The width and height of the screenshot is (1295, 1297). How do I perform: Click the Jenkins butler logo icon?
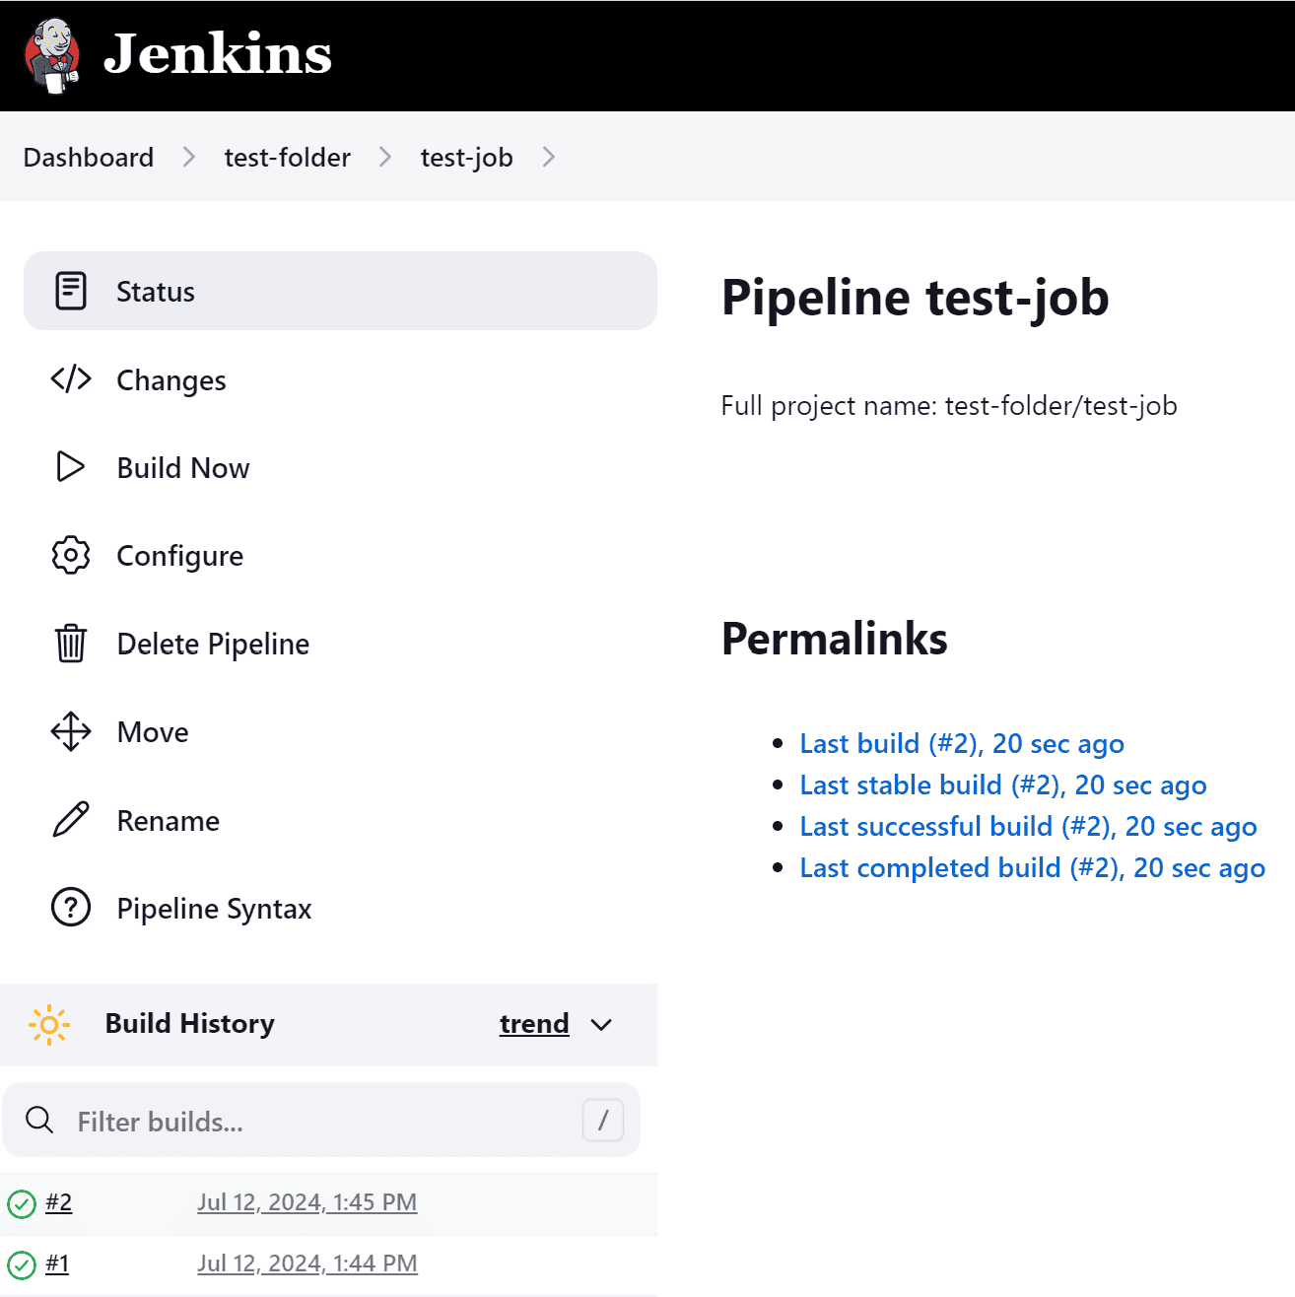point(52,55)
